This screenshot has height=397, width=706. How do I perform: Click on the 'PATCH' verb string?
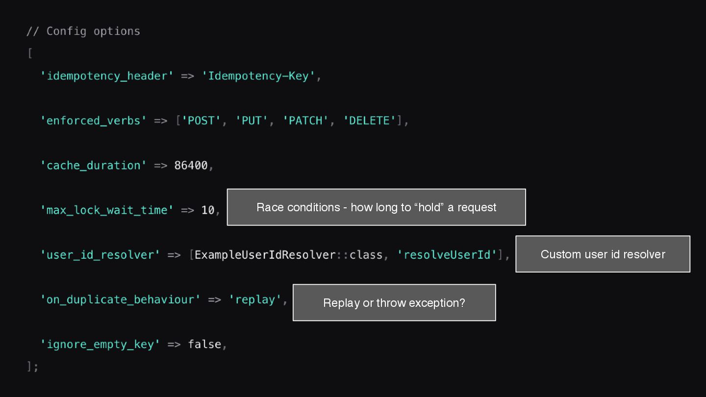point(305,121)
